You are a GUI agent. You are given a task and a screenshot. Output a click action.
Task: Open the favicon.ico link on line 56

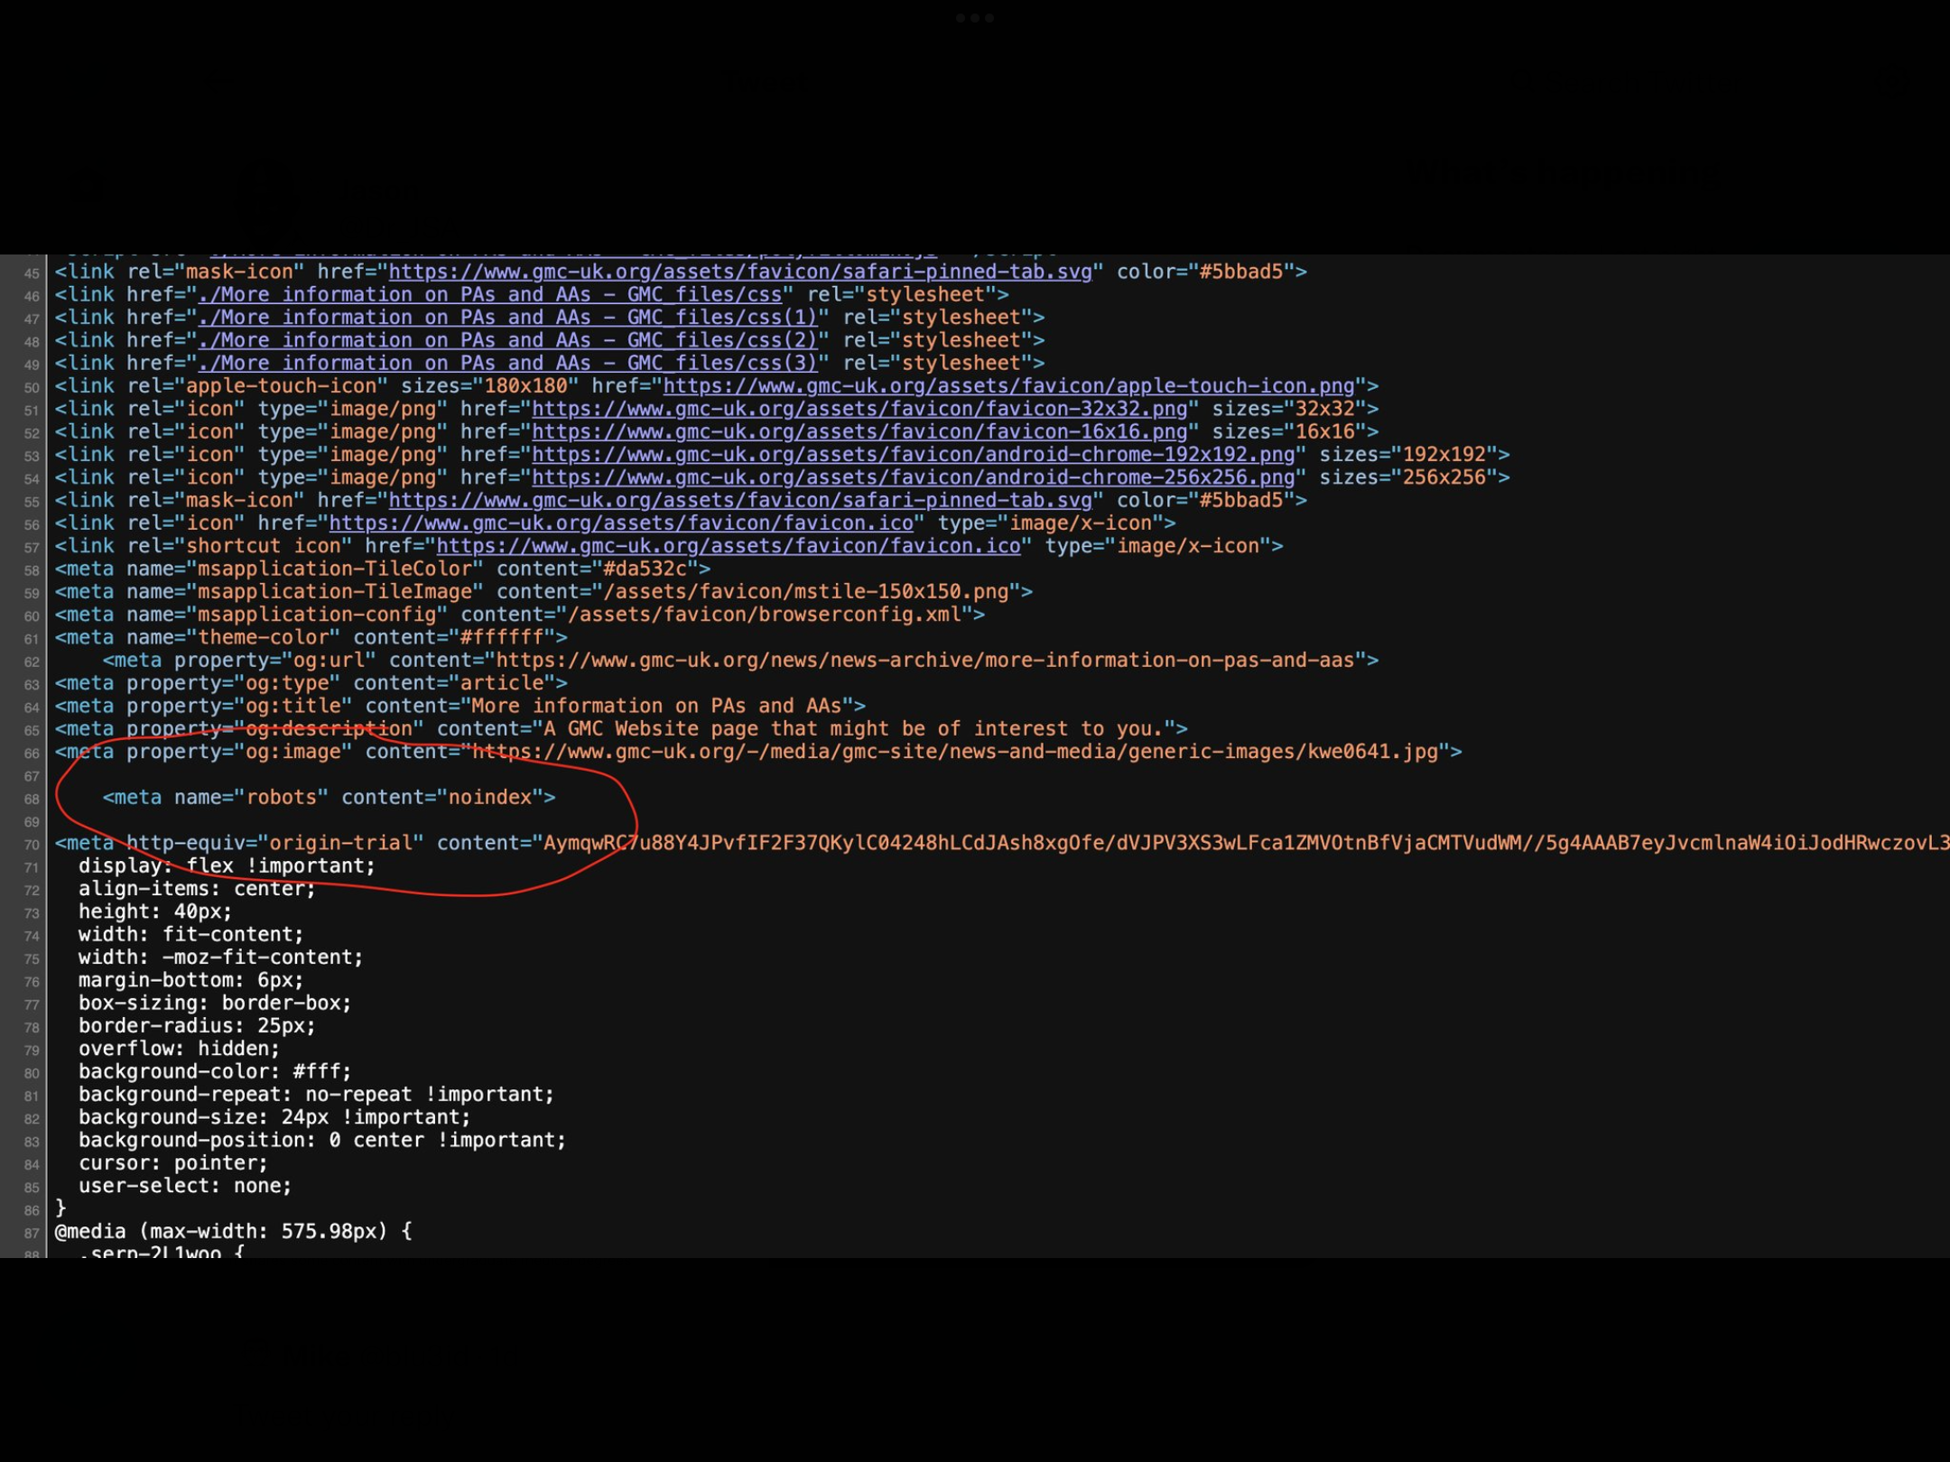click(621, 523)
